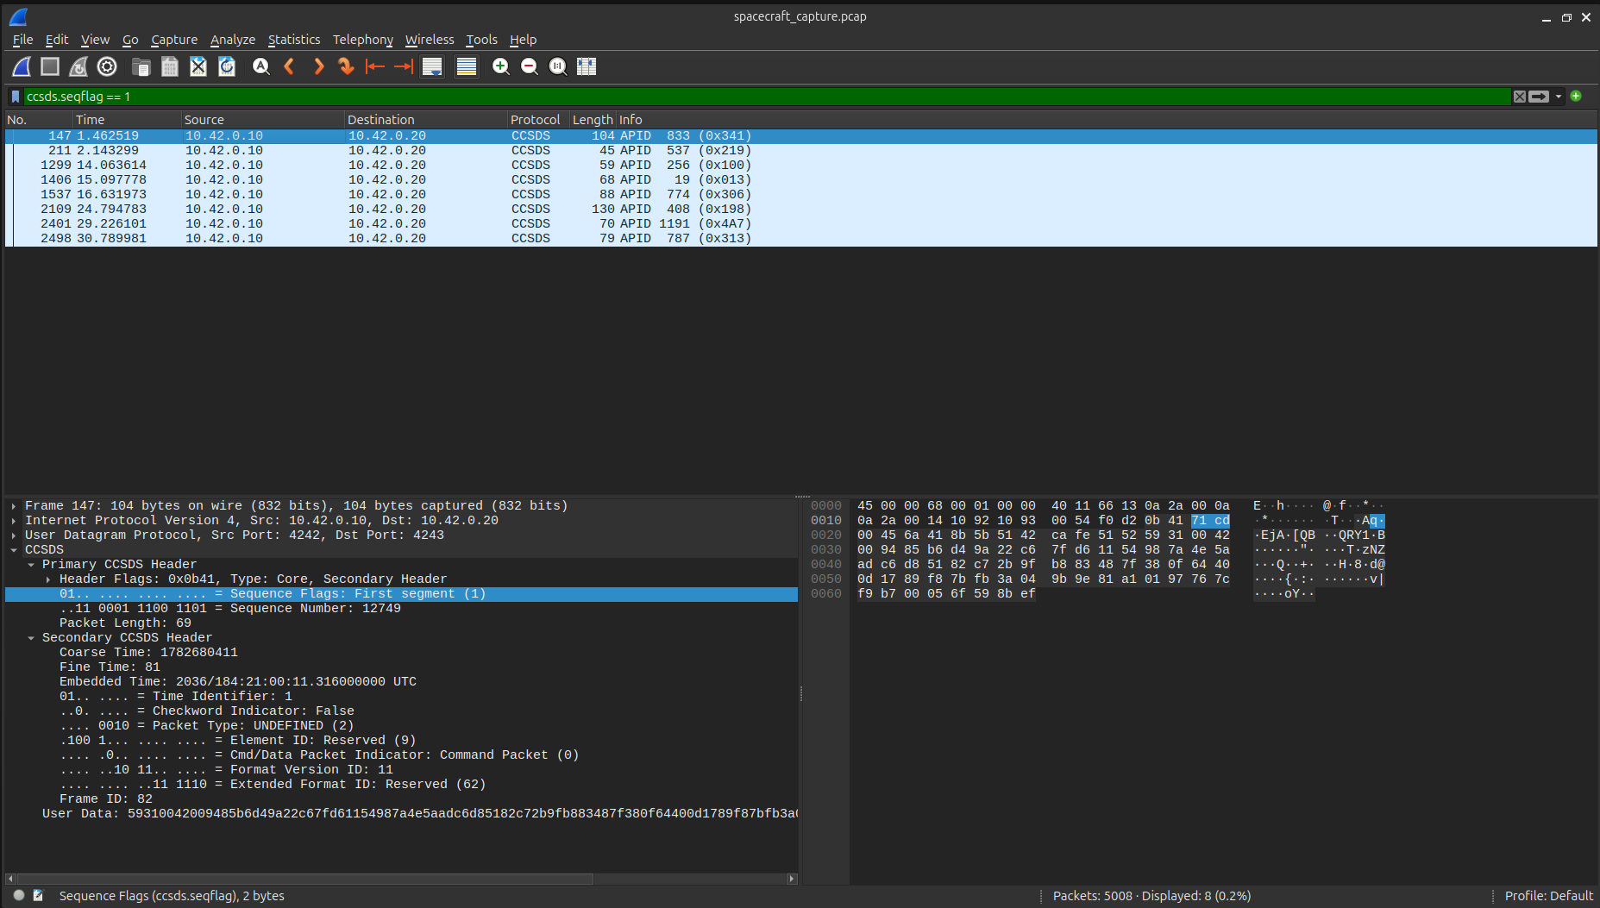Click the display filter input field
Image resolution: width=1600 pixels, height=908 pixels.
pos(766,97)
